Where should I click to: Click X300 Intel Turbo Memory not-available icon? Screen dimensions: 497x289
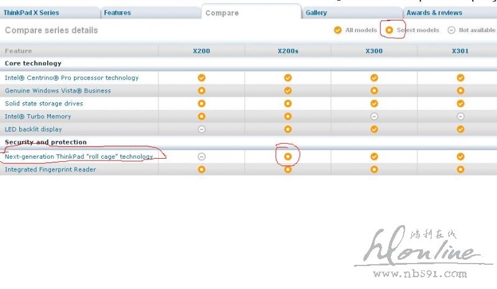(x=374, y=117)
